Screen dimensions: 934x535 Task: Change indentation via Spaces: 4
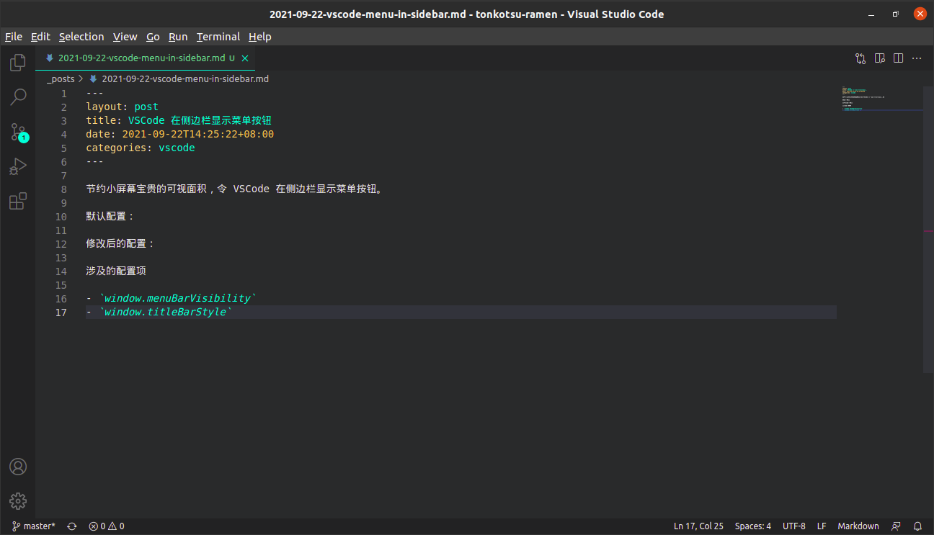[753, 526]
